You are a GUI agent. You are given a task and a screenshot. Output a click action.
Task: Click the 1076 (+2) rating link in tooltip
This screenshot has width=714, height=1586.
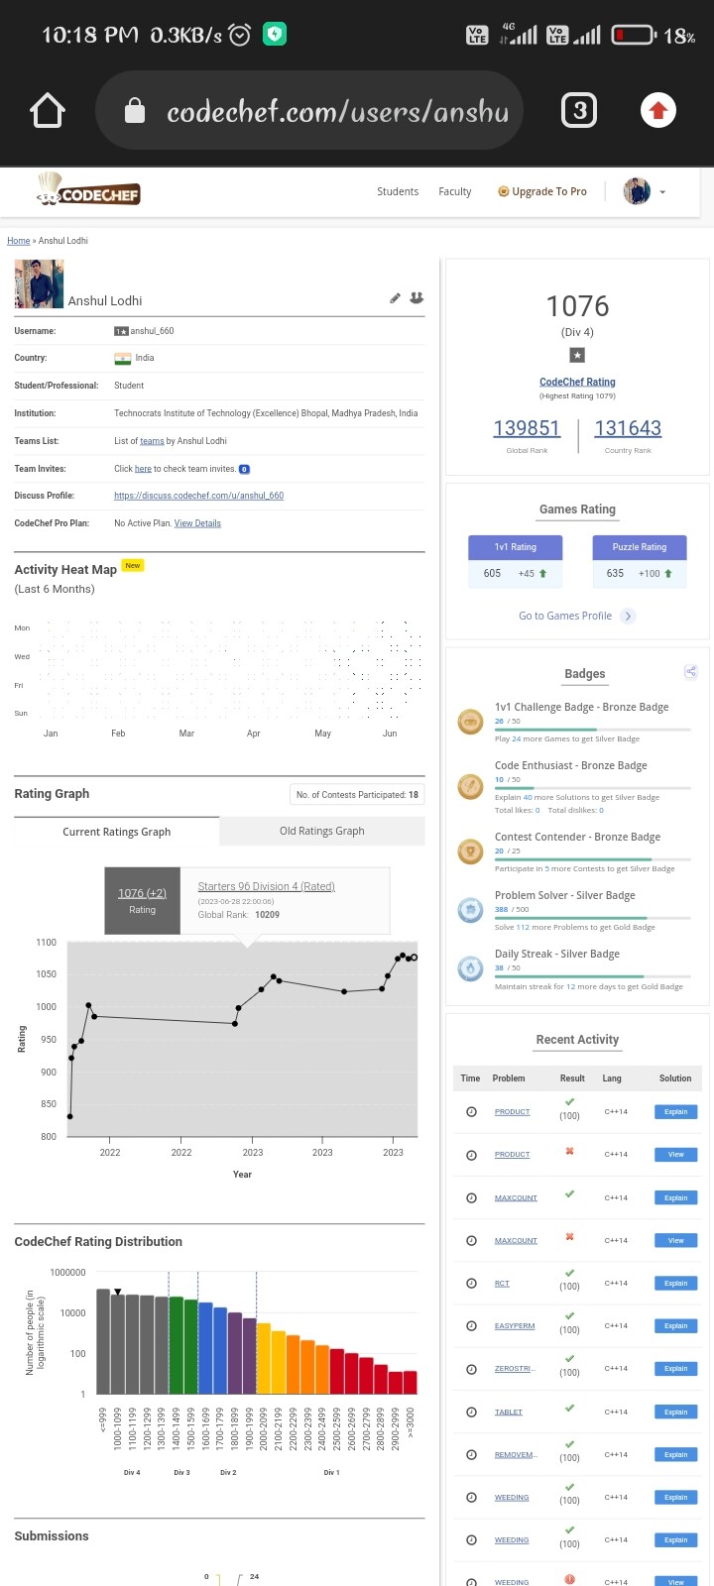142,893
